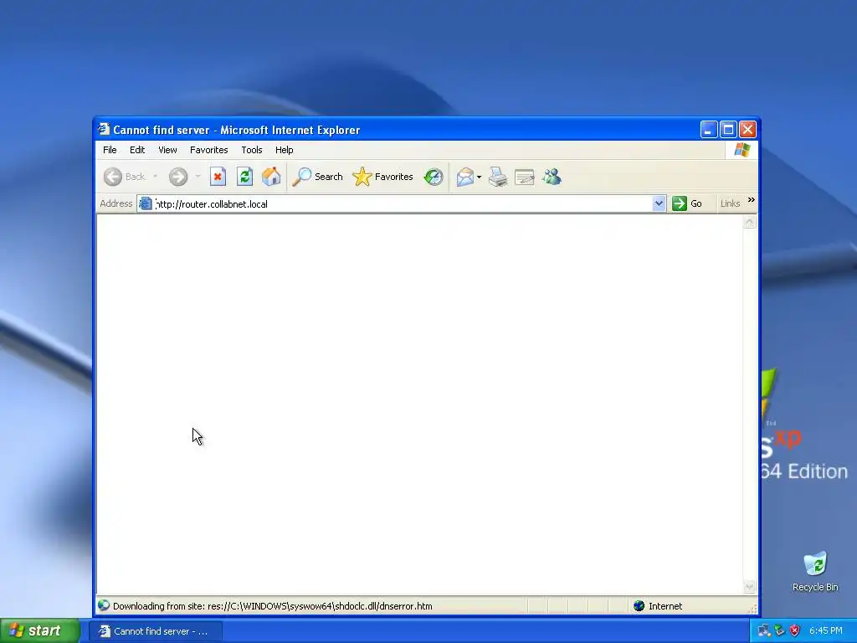
Task: Stop page loading with the red X icon
Action: pyautogui.click(x=218, y=177)
